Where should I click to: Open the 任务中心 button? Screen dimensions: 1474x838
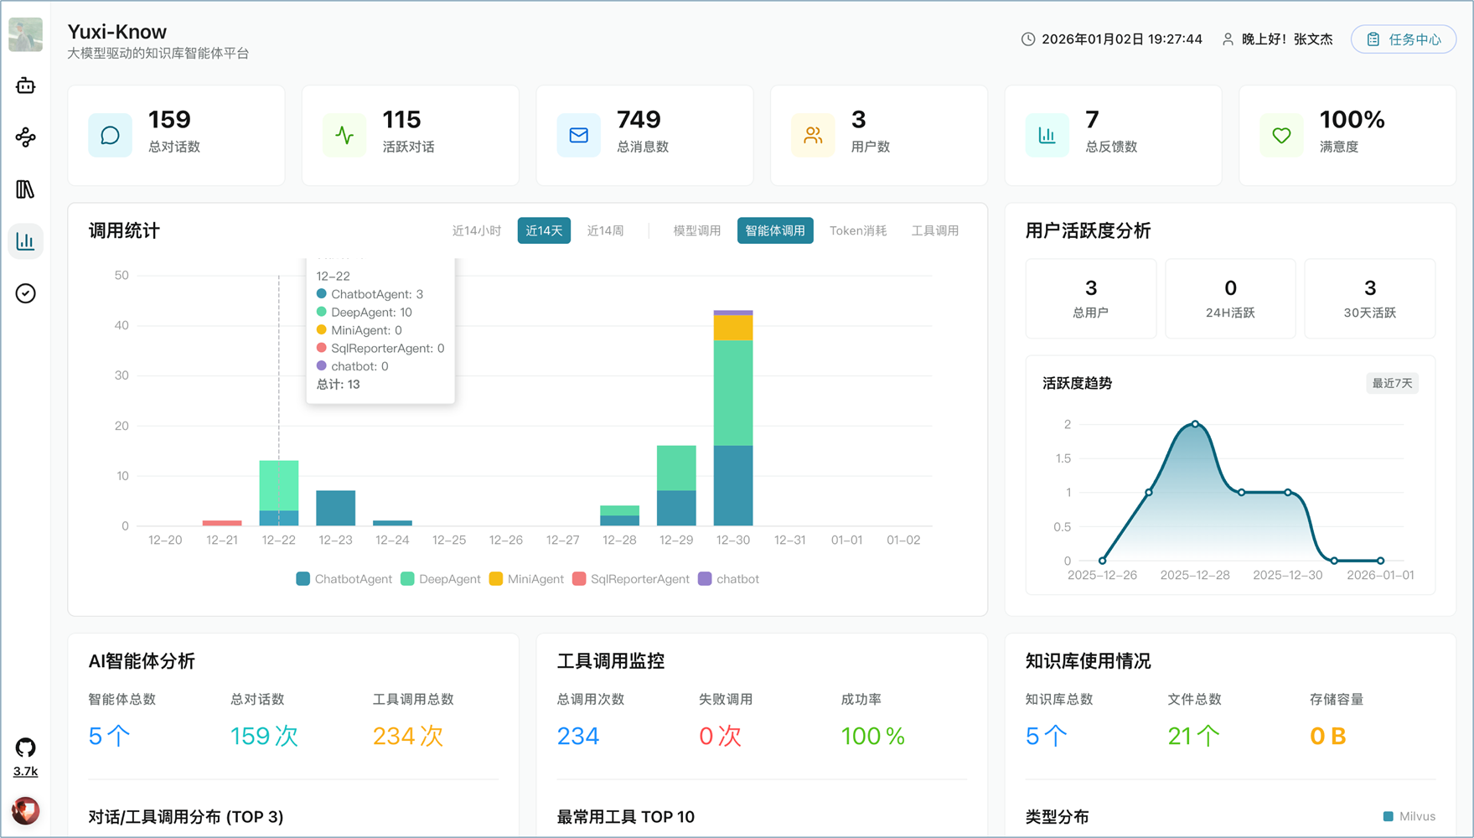[1403, 39]
